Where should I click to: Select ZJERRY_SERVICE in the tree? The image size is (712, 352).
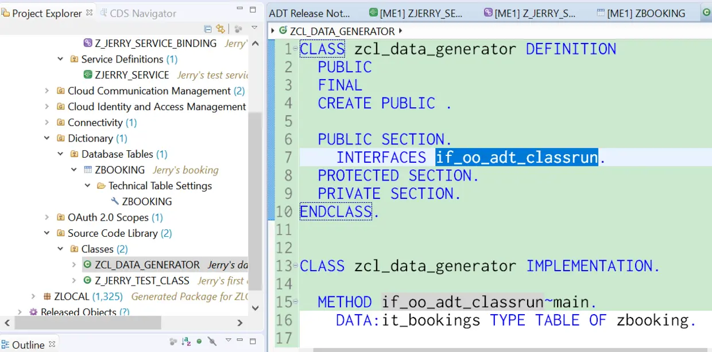point(132,75)
